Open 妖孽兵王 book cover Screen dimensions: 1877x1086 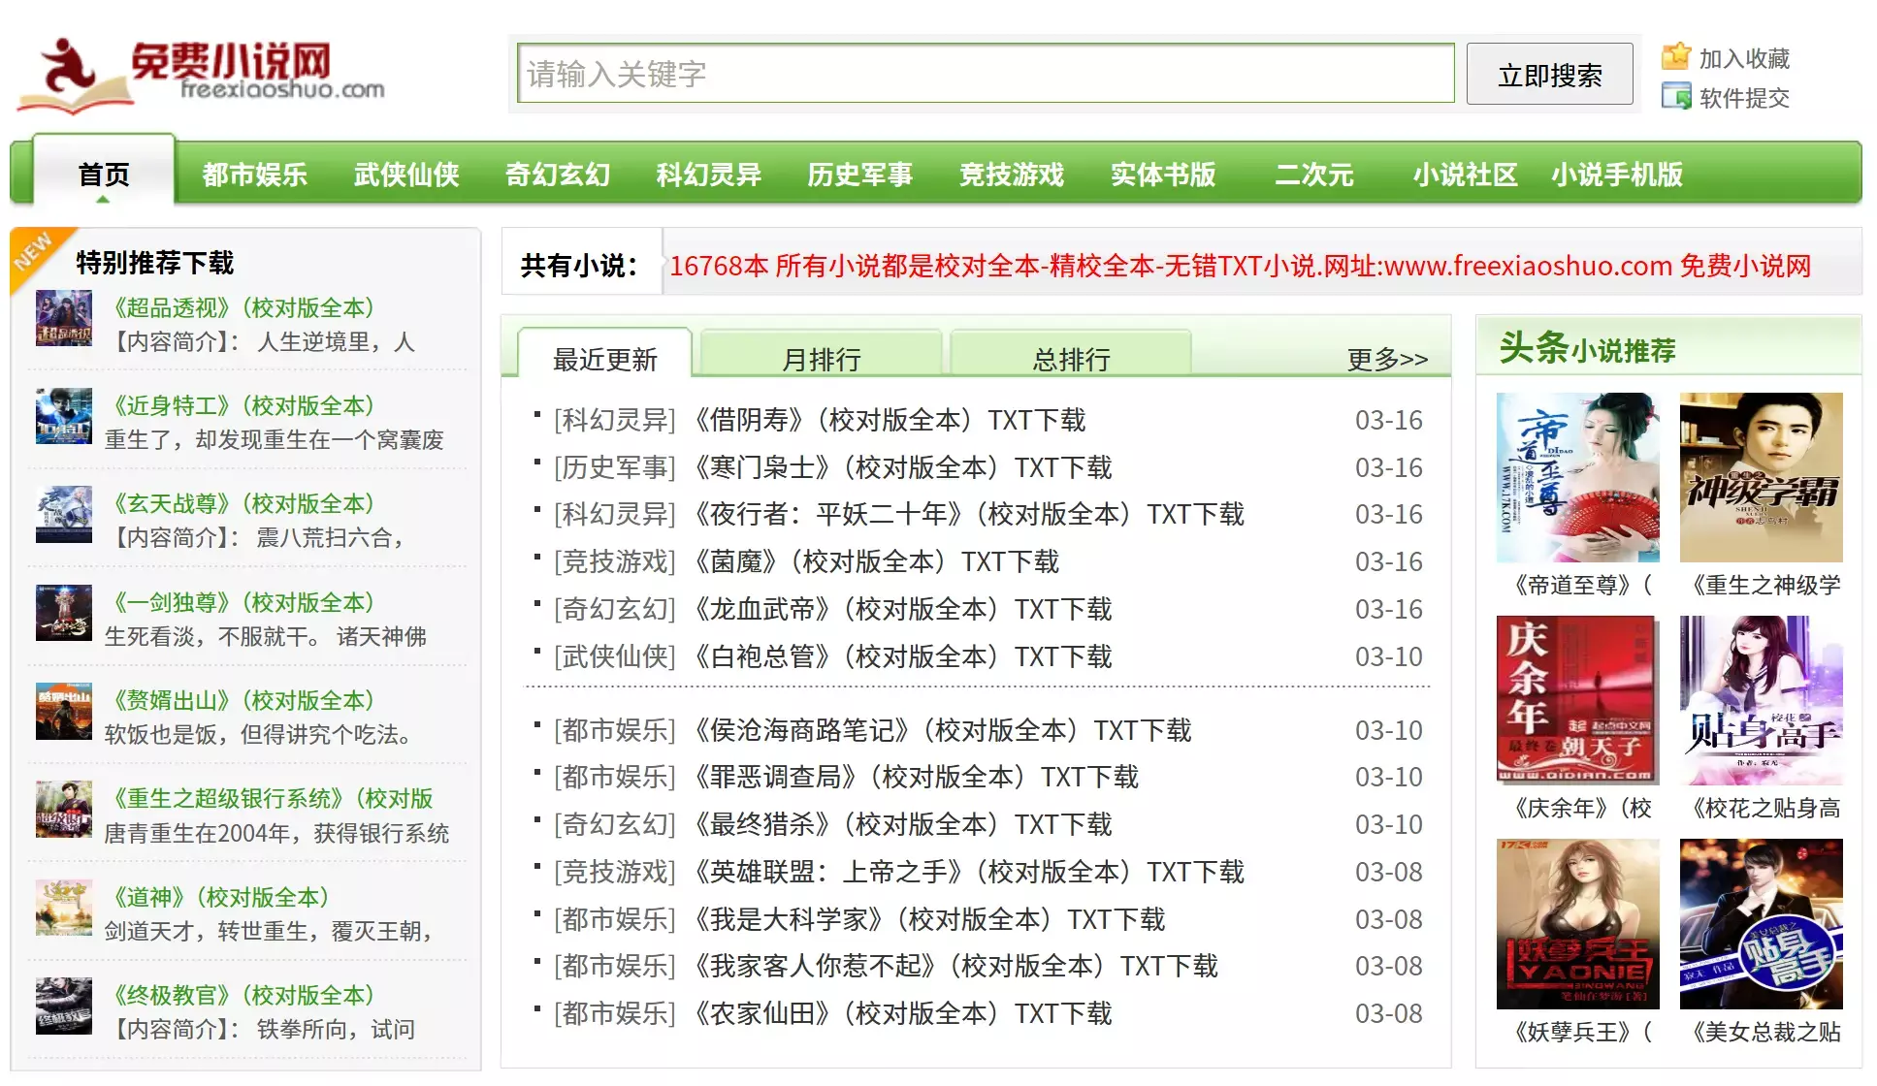(1577, 923)
